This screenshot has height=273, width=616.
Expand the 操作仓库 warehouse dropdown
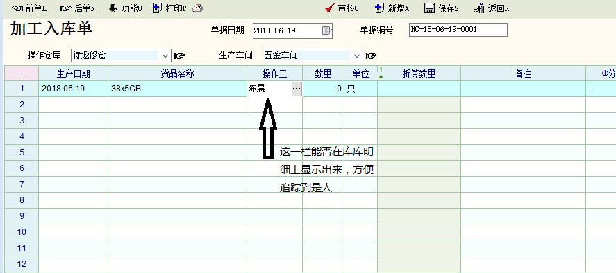pos(165,55)
